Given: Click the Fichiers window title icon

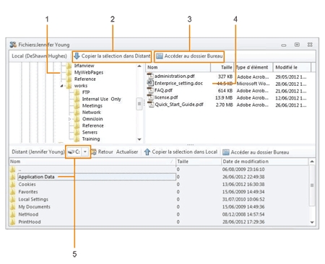Looking at the screenshot, I should click(x=13, y=45).
